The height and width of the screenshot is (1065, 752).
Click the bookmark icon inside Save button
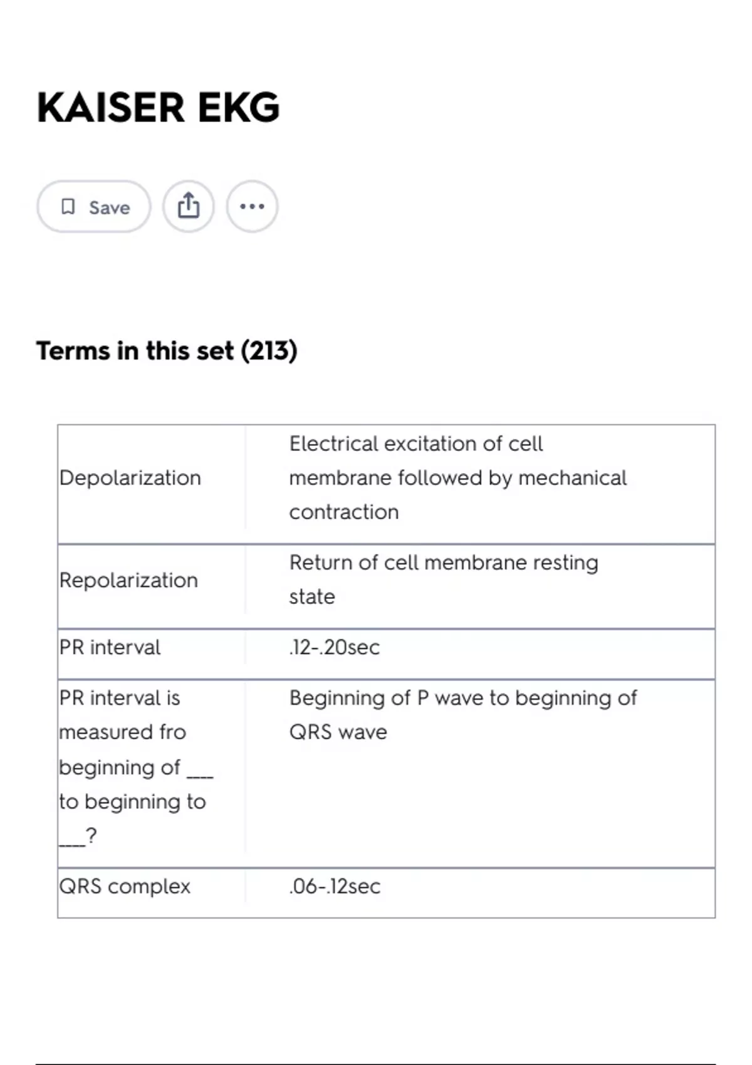[x=70, y=205]
